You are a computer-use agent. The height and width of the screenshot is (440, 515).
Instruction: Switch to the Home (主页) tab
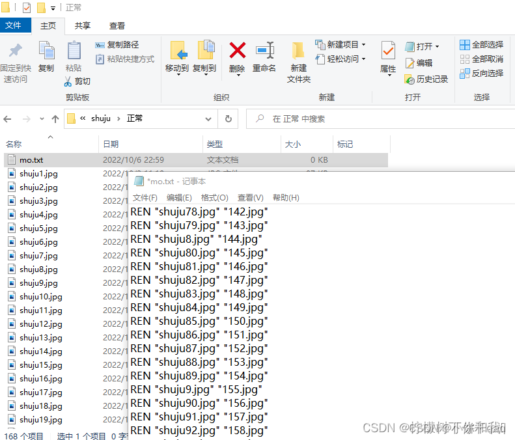coord(48,25)
